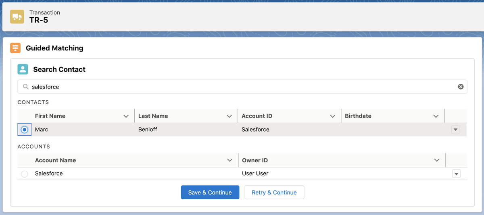484x215 pixels.
Task: Click Save & Continue button
Action: pyautogui.click(x=210, y=192)
